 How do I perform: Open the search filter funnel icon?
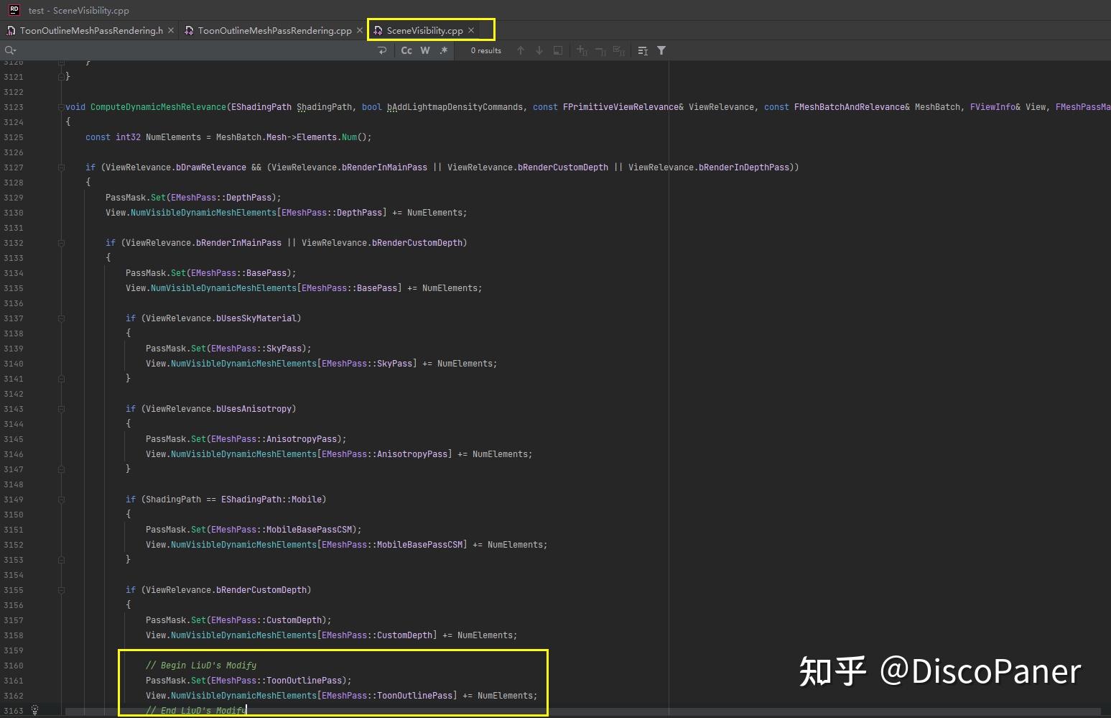click(661, 50)
